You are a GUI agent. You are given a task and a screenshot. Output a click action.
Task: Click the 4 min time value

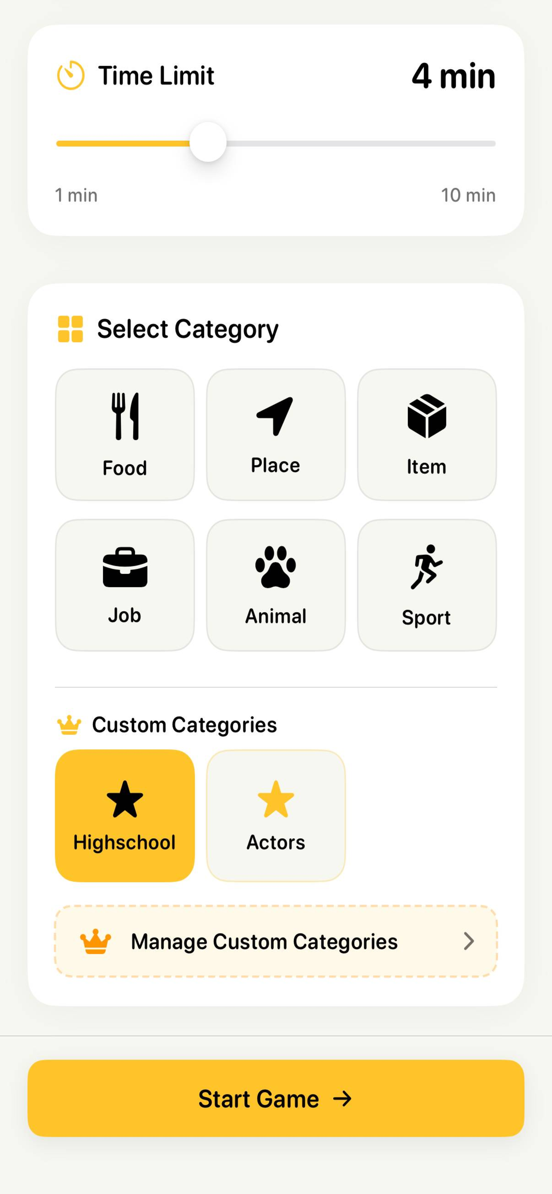[x=453, y=76]
